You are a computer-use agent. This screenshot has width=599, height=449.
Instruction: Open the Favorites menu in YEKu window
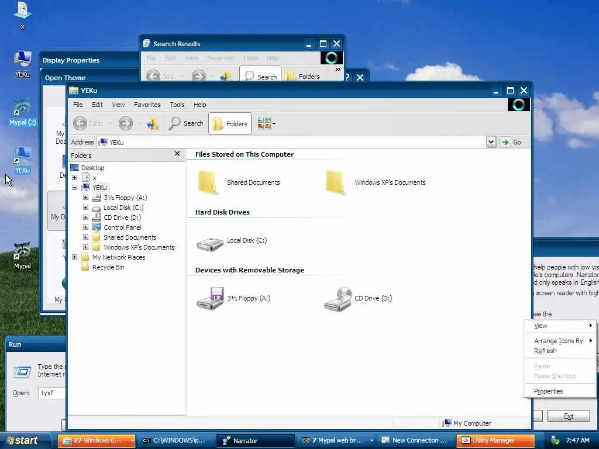point(147,105)
